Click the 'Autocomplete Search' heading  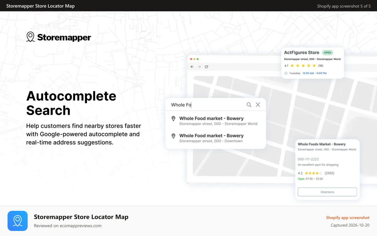pyautogui.click(x=71, y=103)
